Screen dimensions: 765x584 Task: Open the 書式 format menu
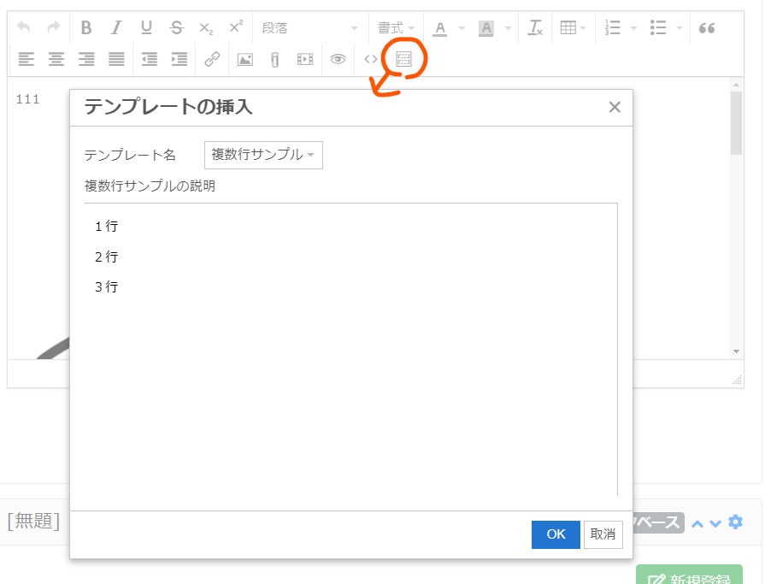[x=394, y=27]
